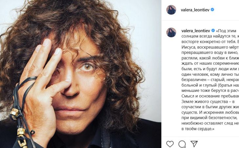Like the post with the heart icon

click(170, 144)
